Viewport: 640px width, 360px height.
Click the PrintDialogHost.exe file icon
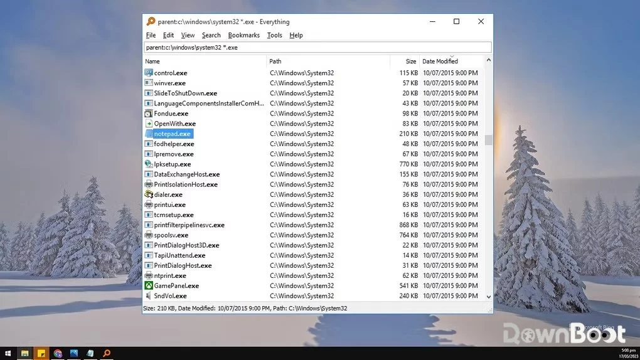[149, 265]
